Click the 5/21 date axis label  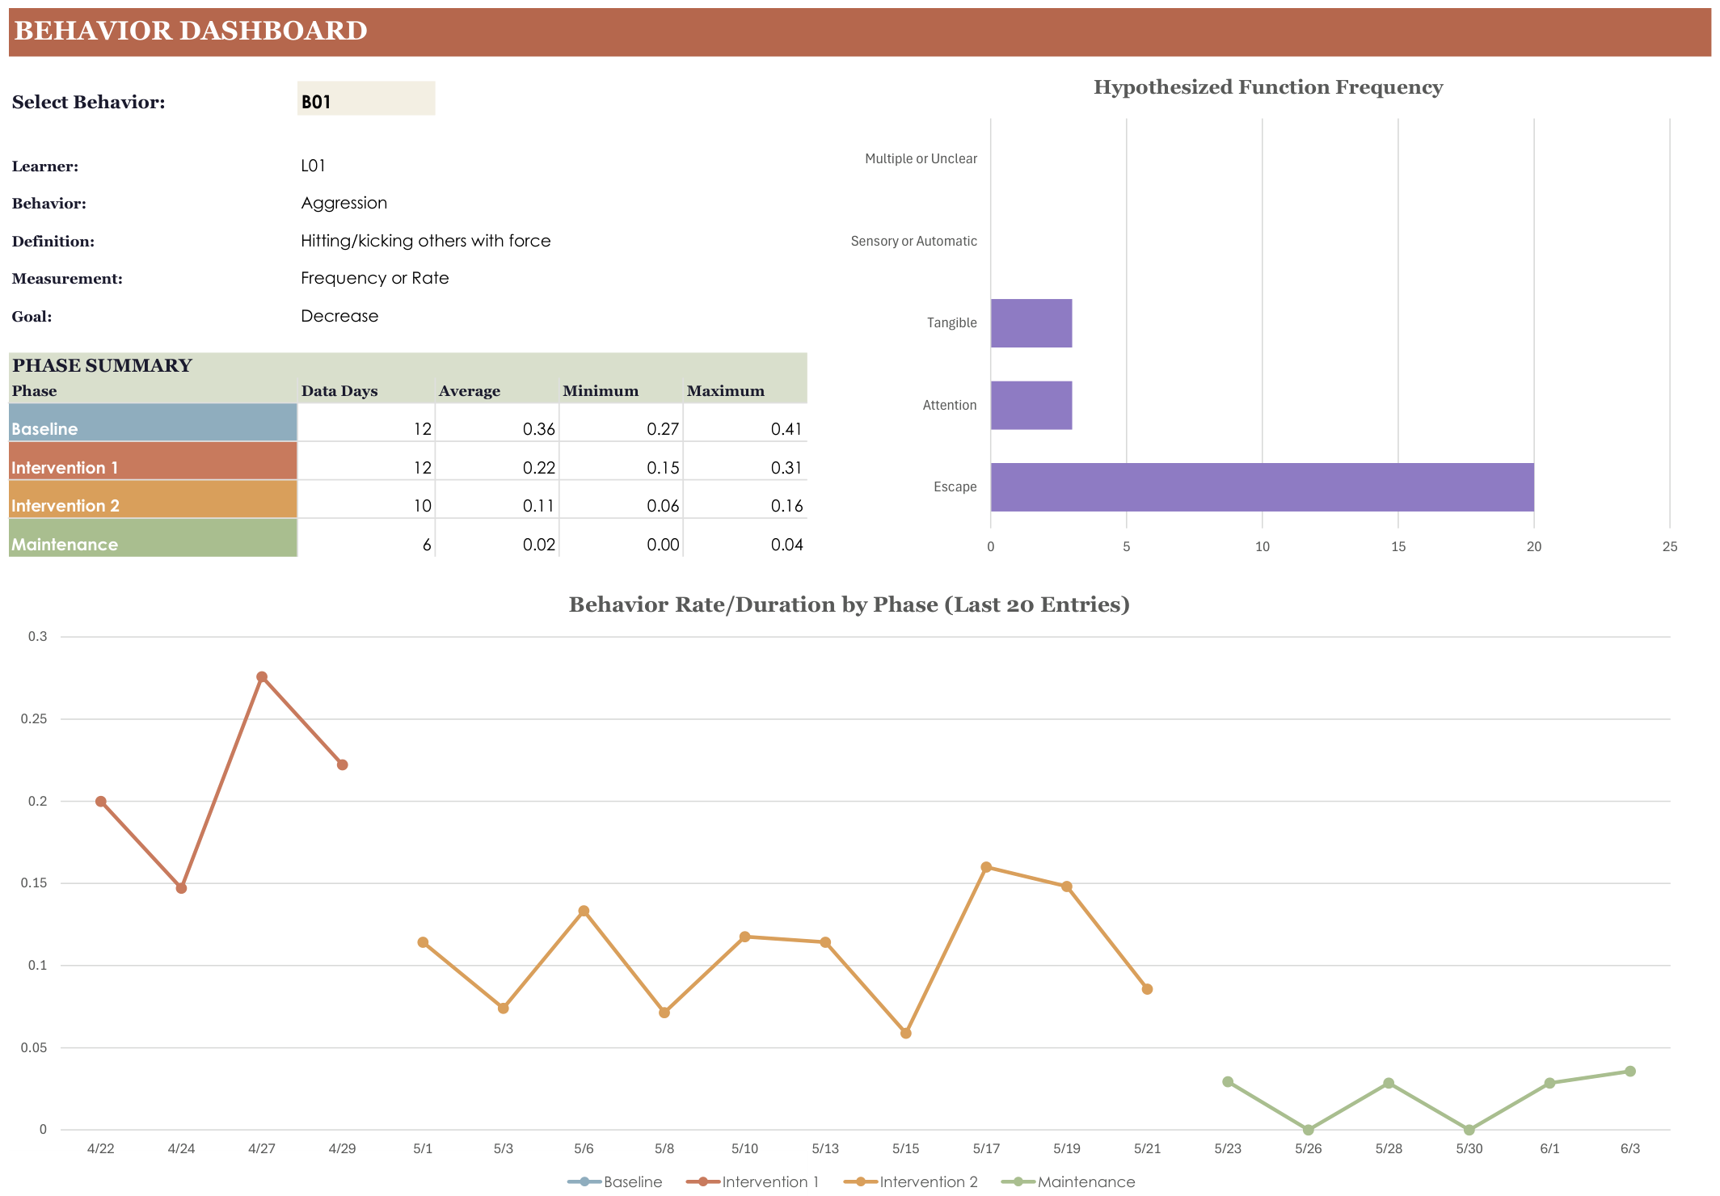tap(1147, 1148)
